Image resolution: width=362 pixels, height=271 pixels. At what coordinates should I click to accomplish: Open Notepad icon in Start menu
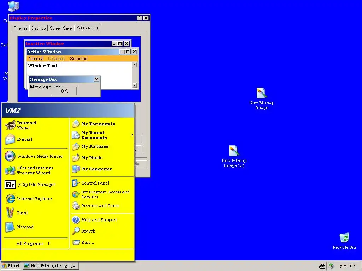pos(10,227)
